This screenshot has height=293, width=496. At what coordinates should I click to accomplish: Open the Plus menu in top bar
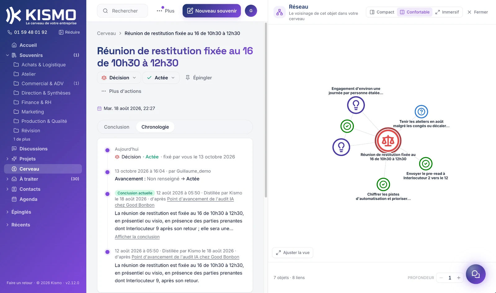tap(166, 11)
